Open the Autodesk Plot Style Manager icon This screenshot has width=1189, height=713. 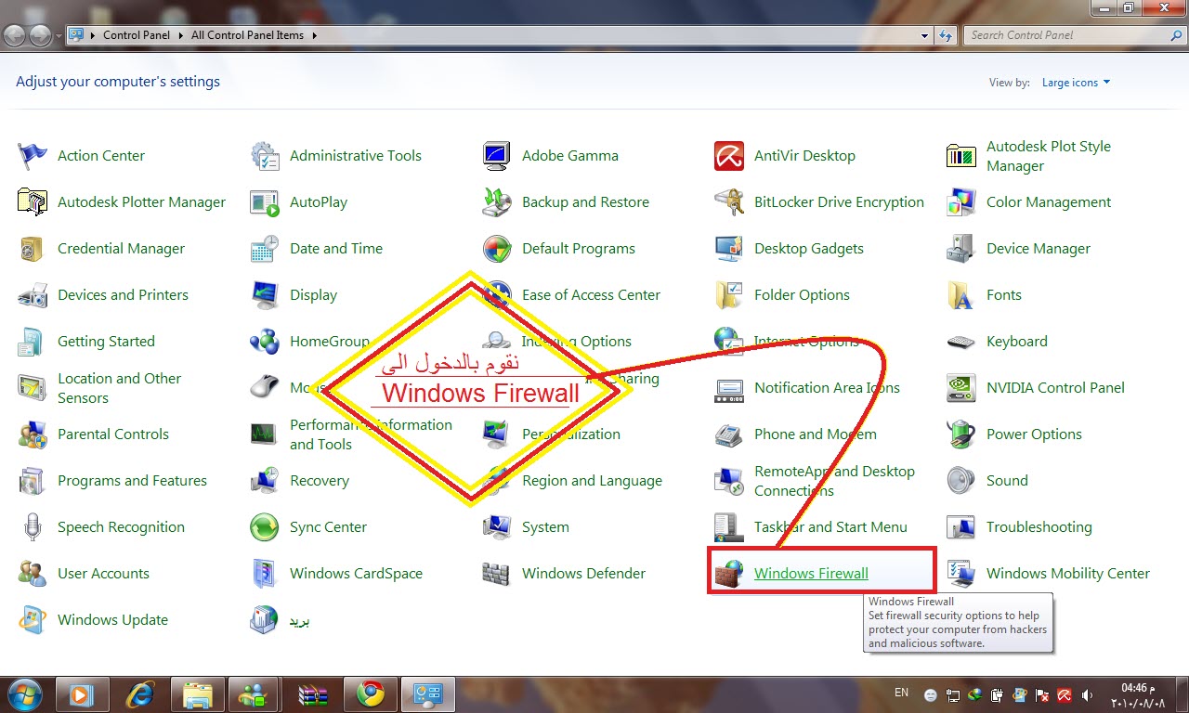tap(961, 156)
